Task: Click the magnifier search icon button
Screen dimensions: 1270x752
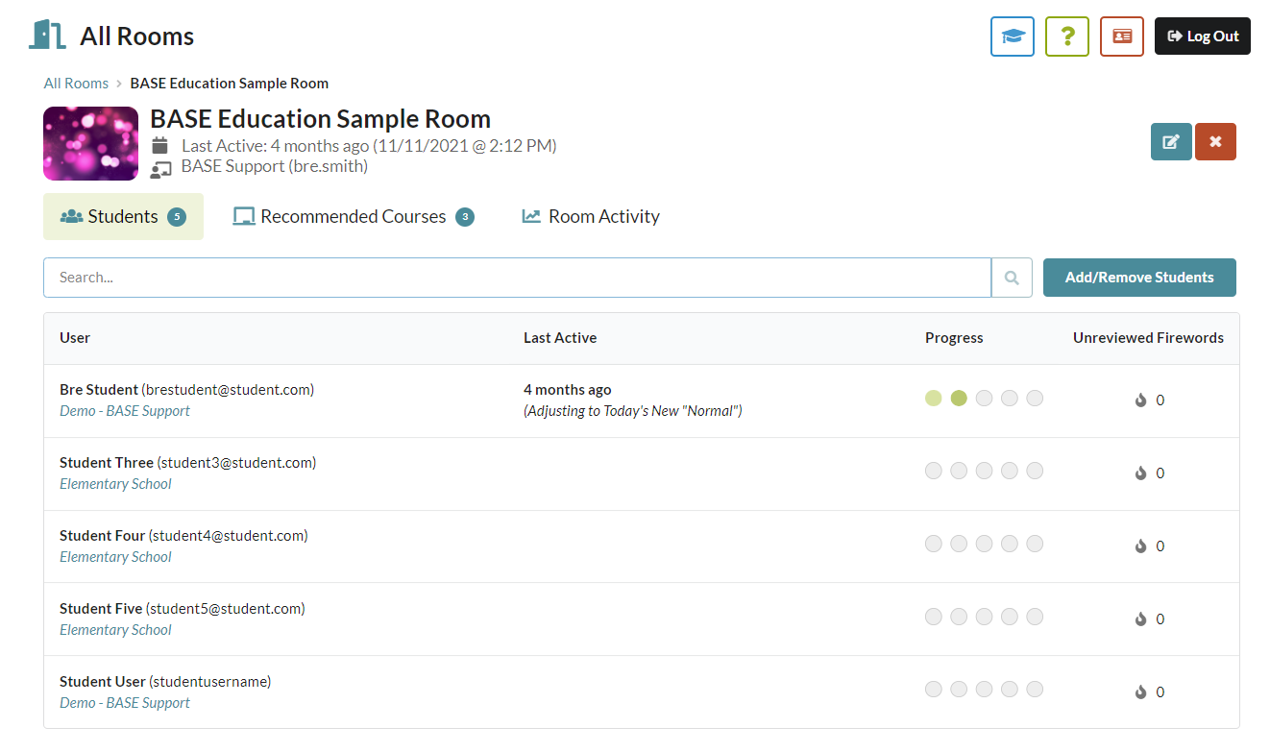Action: click(1012, 278)
